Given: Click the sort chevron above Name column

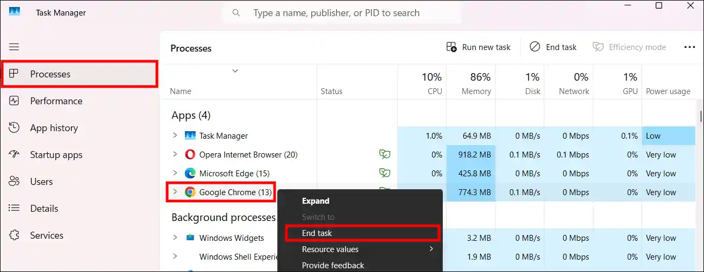Looking at the screenshot, I should 235,71.
